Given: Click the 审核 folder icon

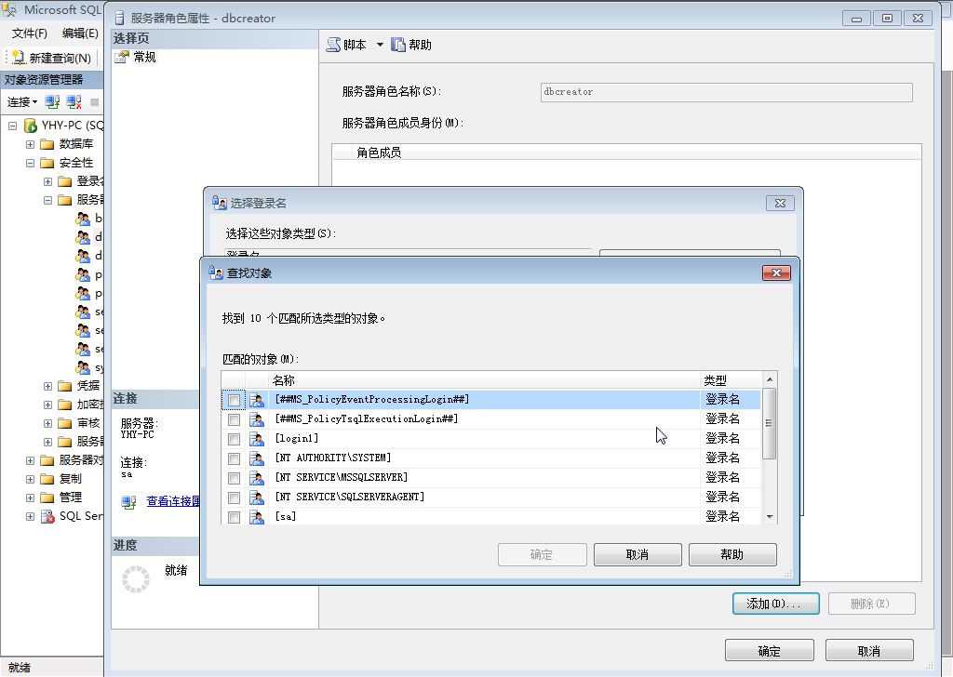Looking at the screenshot, I should pos(65,423).
